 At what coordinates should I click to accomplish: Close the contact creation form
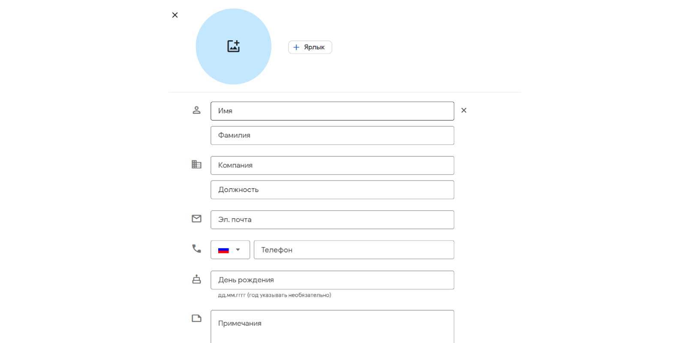pos(175,15)
